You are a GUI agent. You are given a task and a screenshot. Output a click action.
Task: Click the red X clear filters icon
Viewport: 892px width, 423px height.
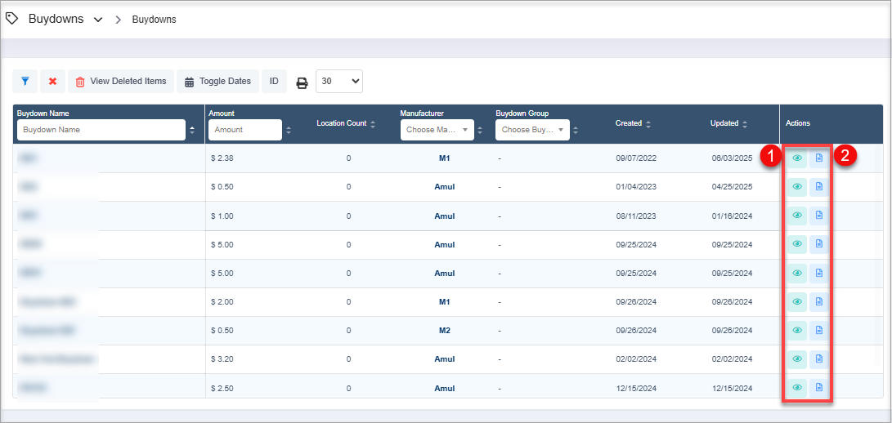pos(52,82)
